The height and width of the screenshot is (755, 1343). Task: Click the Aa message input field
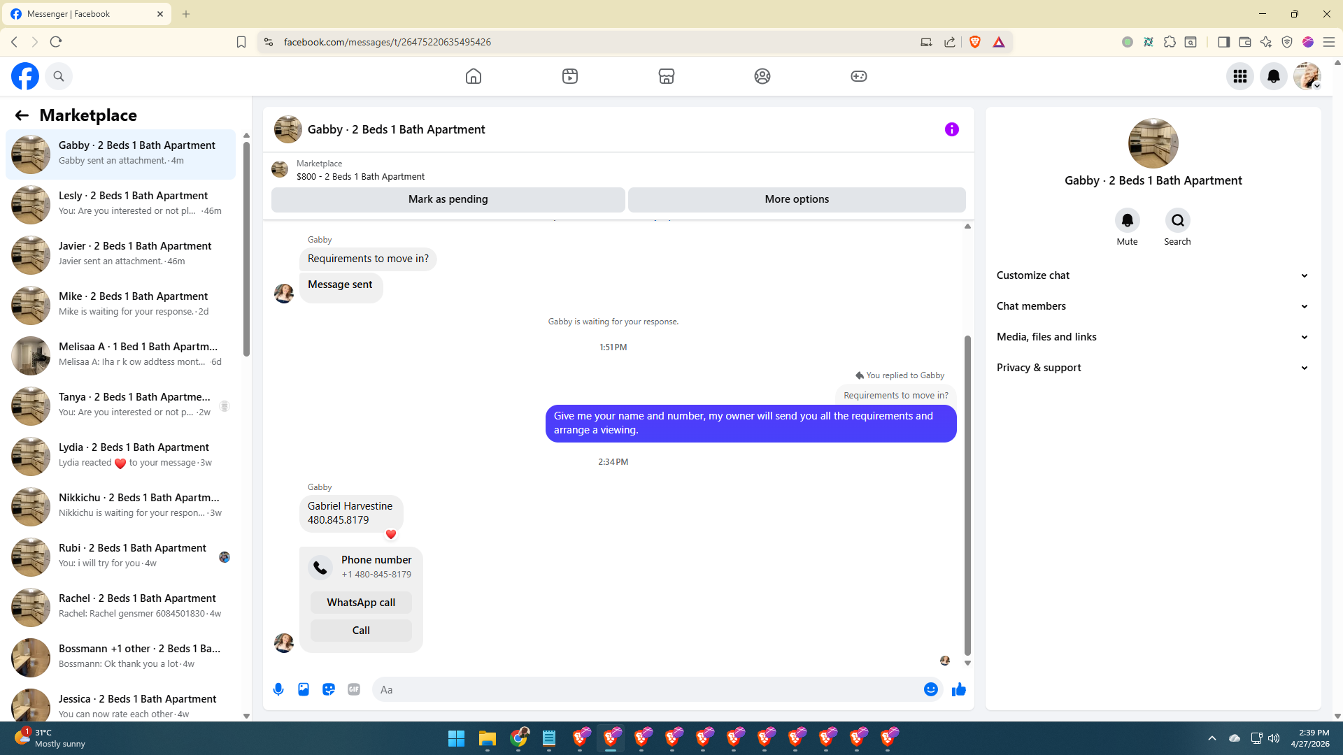pyautogui.click(x=647, y=689)
